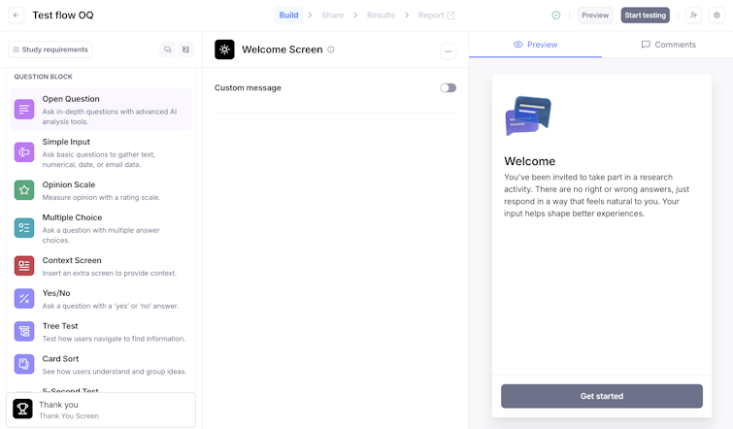Click the Test flow OQ study title
The height and width of the screenshot is (429, 733).
tap(63, 16)
